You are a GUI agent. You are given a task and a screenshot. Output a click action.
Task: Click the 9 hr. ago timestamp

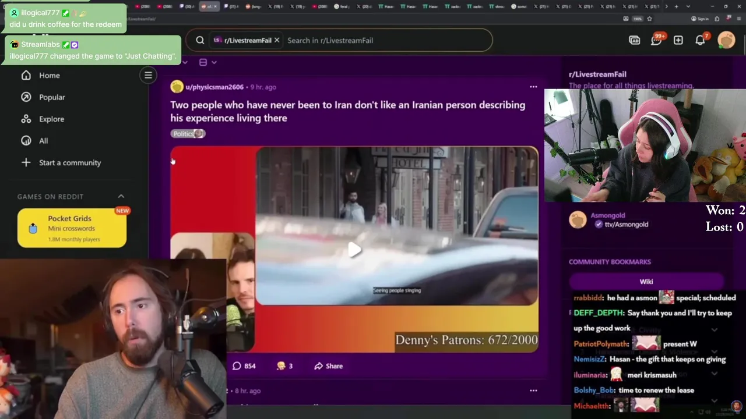pyautogui.click(x=263, y=87)
